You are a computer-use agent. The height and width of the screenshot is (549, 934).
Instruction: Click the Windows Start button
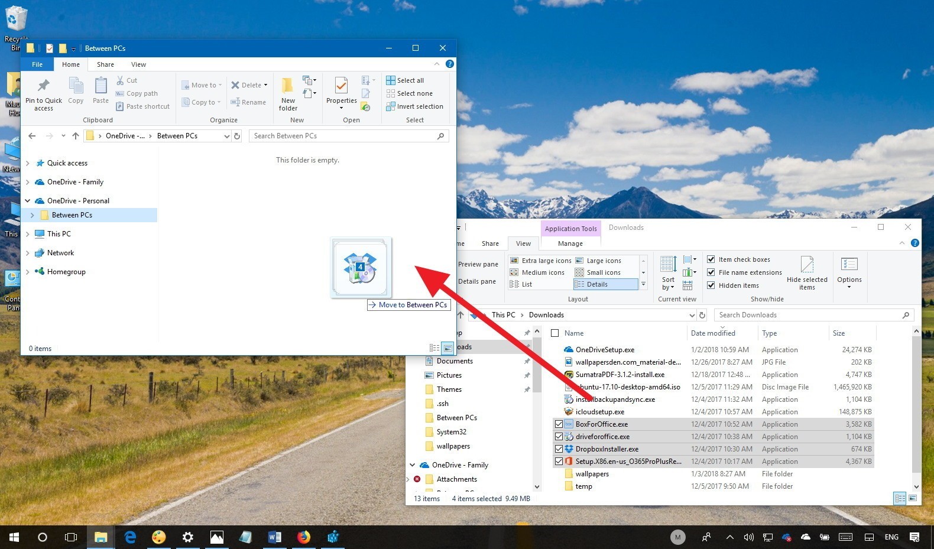tap(14, 537)
